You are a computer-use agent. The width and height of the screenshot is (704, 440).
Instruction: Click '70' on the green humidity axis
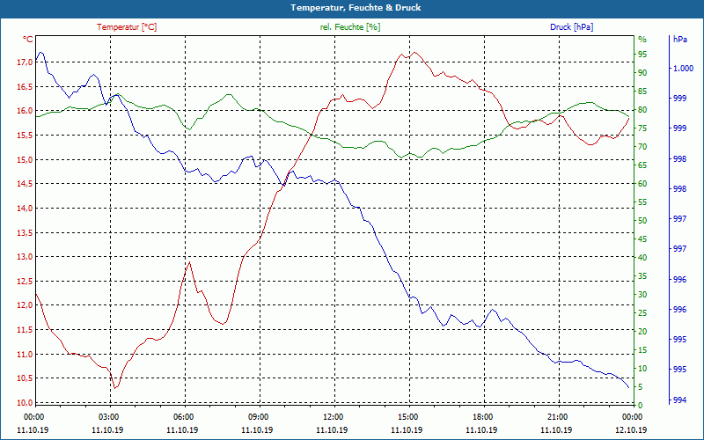click(x=642, y=147)
